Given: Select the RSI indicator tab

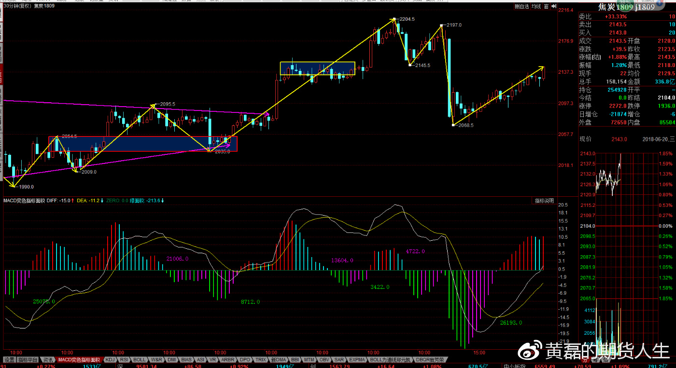Looking at the screenshot, I should (x=124, y=360).
